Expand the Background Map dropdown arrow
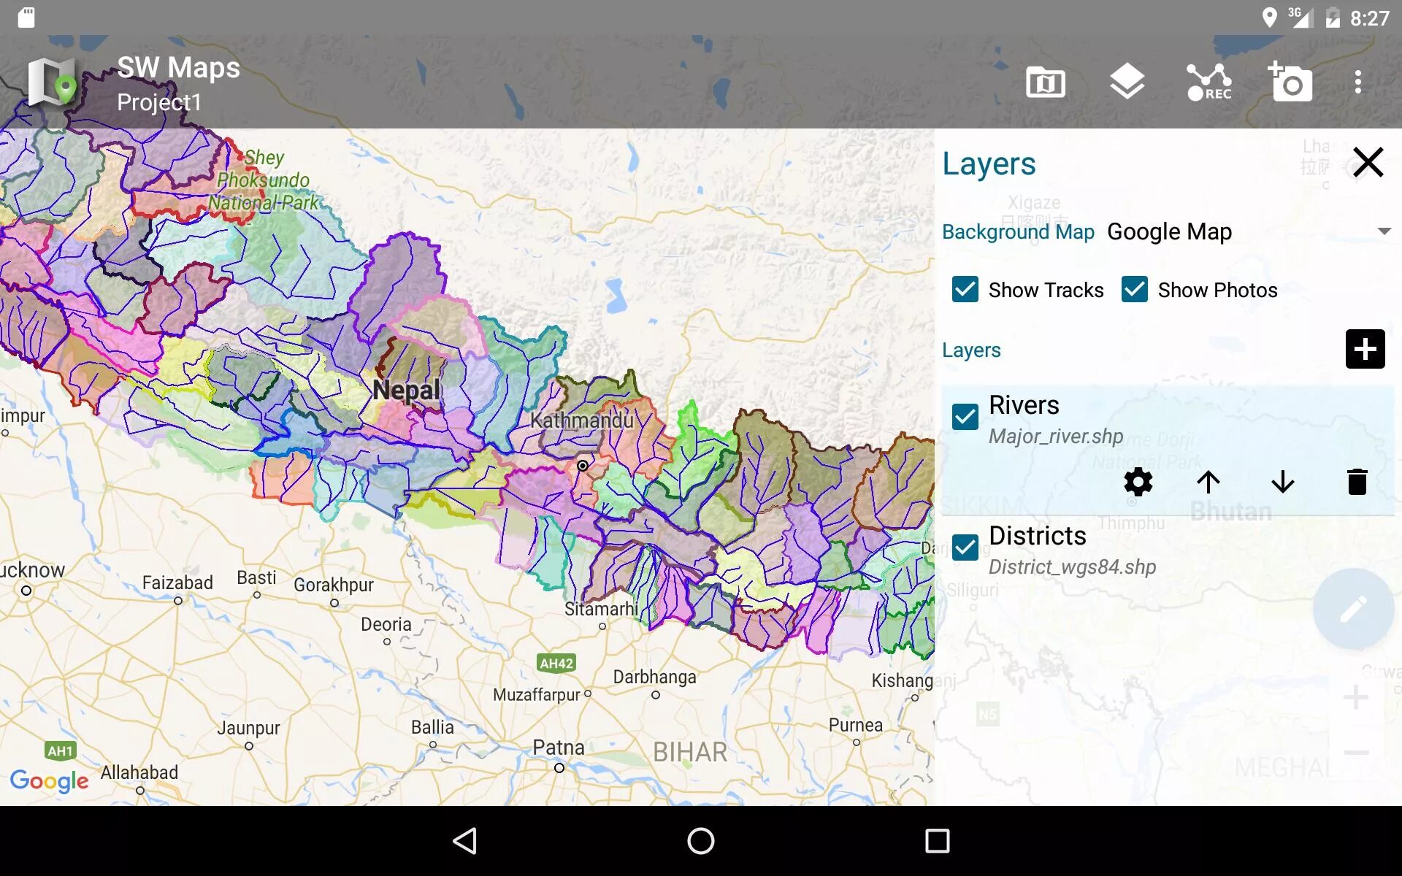 coord(1383,231)
